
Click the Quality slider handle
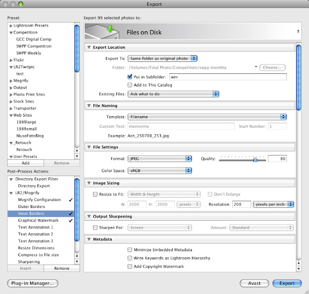click(255, 159)
